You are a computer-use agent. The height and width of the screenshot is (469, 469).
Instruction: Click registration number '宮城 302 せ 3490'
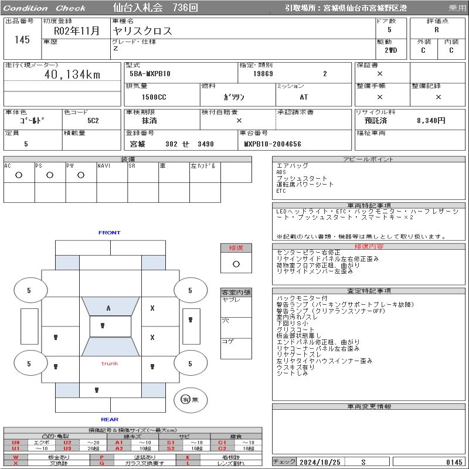click(172, 144)
